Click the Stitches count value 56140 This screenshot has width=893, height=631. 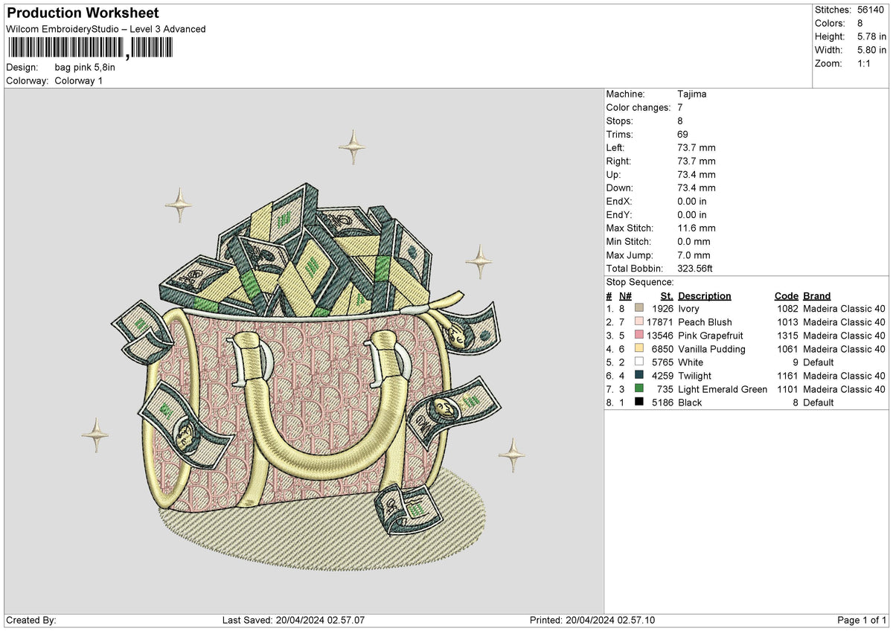tap(870, 10)
